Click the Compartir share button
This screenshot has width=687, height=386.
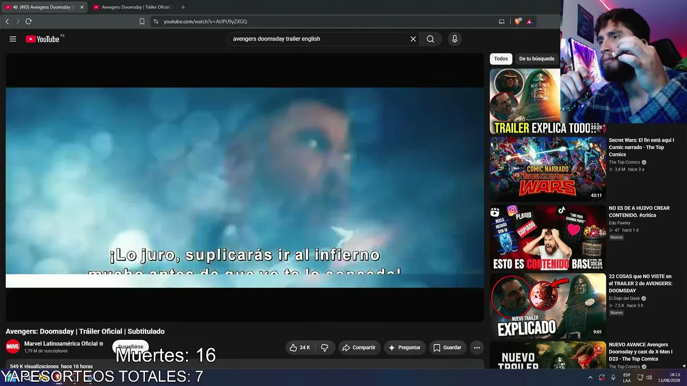(359, 347)
